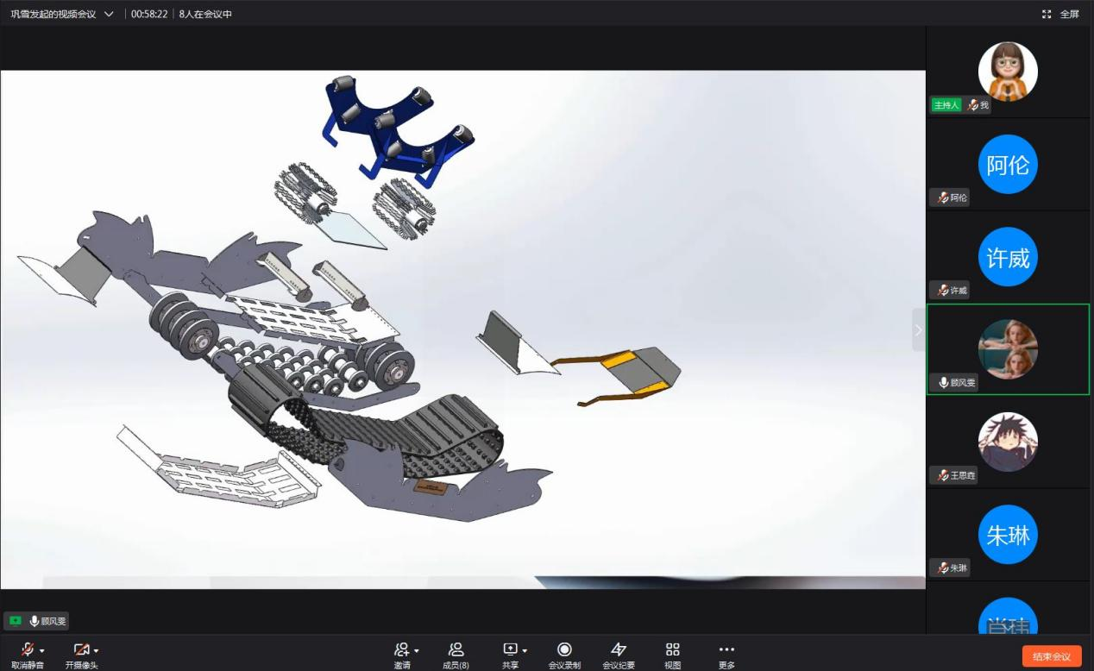
Task: Expand the share options arrow beside 共享
Action: coord(525,650)
